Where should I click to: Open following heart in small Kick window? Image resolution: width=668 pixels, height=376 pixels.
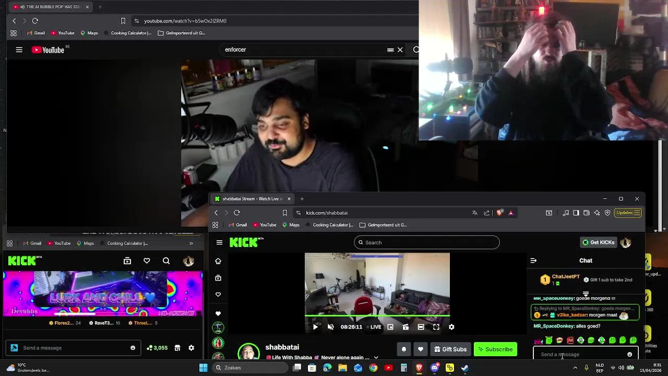click(147, 261)
